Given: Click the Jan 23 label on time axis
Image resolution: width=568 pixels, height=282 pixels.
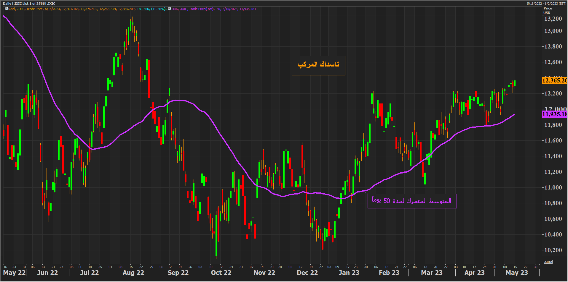Looking at the screenshot, I should coord(349,273).
